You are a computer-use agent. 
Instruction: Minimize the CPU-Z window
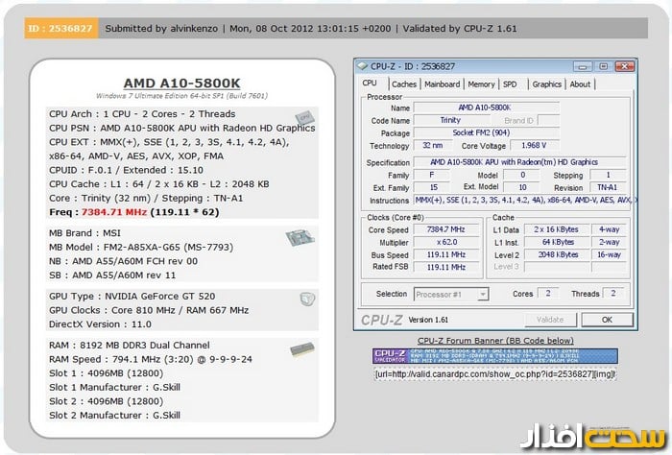point(583,66)
